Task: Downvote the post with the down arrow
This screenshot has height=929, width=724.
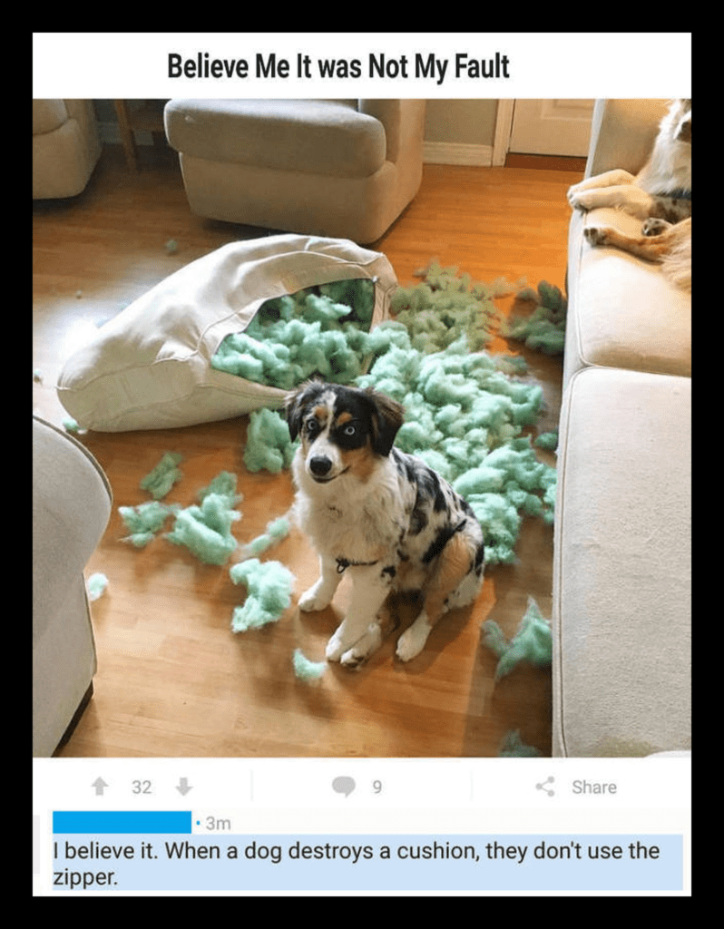Action: point(184,787)
